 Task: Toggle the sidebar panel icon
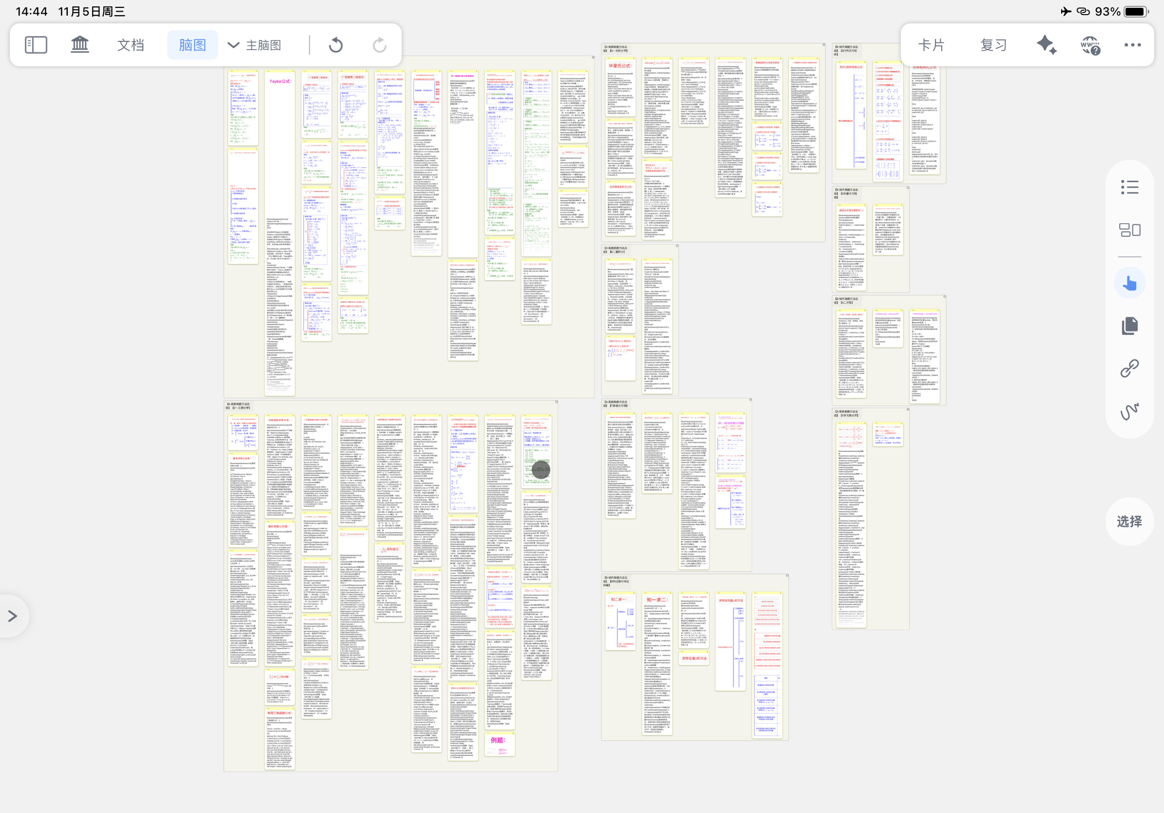point(36,45)
